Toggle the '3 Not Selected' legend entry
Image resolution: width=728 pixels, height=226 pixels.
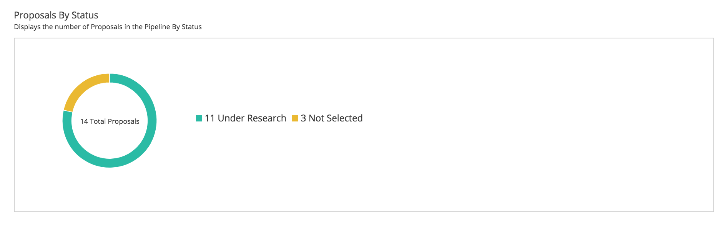pyautogui.click(x=327, y=118)
